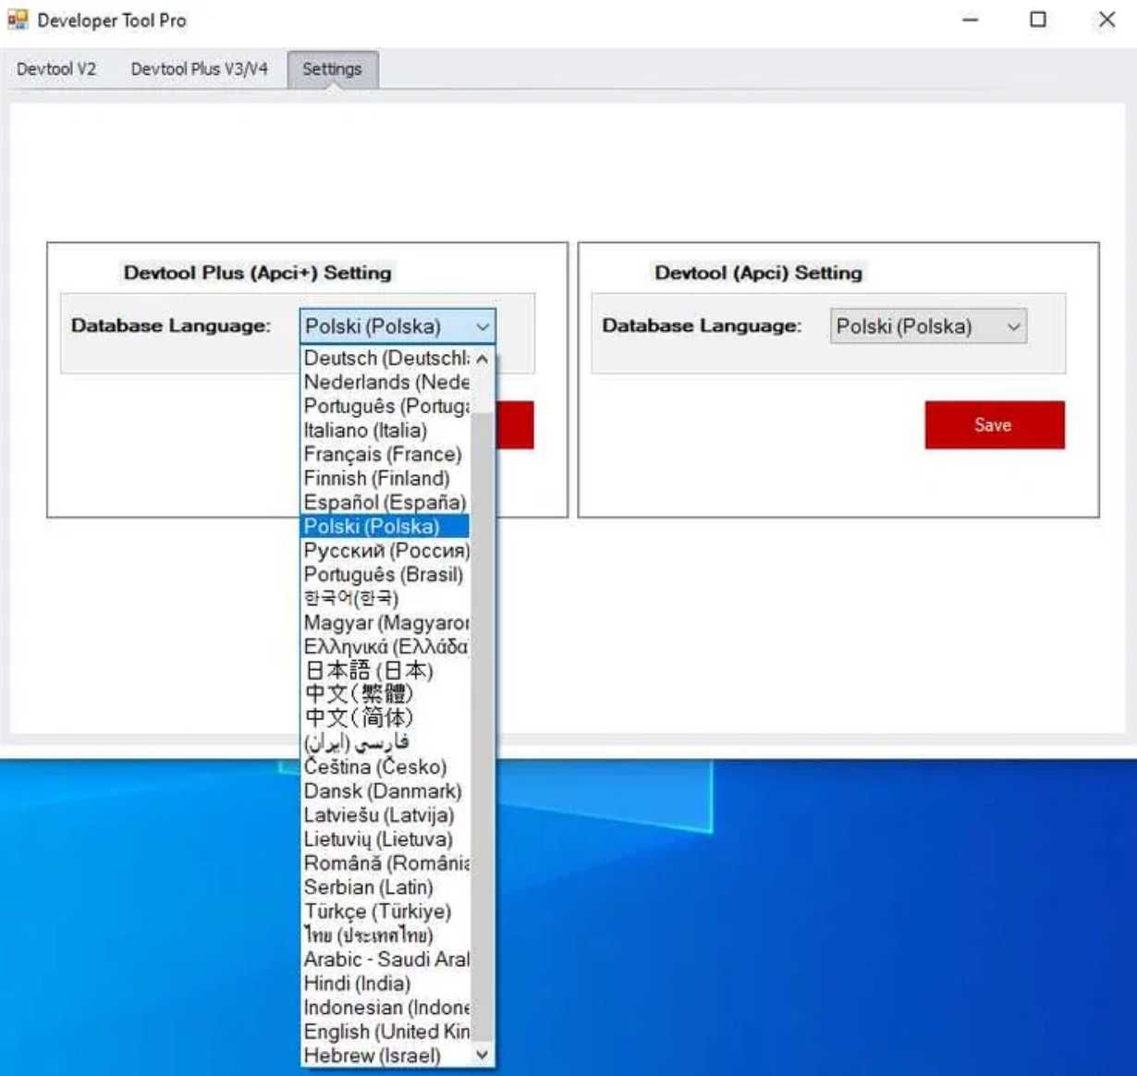
Task: Choose Nederlands from the language list
Action: (x=386, y=382)
